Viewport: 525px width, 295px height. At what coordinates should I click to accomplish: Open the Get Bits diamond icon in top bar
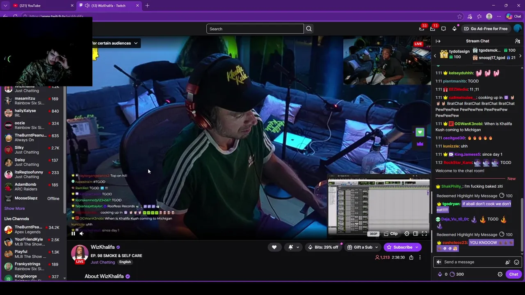coord(454,29)
